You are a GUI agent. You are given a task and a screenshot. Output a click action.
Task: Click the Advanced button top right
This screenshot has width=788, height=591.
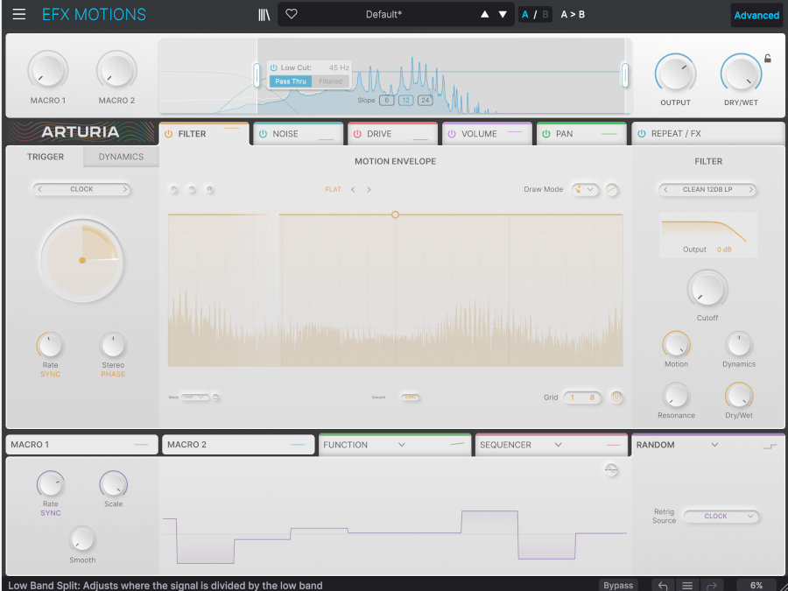click(x=756, y=15)
